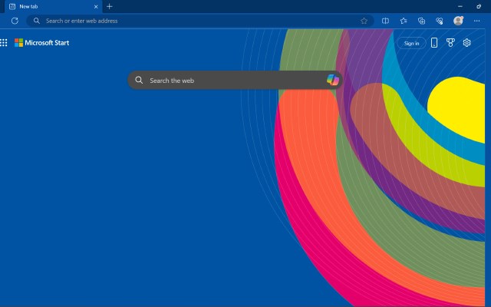Click the address bar search field
The height and width of the screenshot is (307, 491).
200,21
